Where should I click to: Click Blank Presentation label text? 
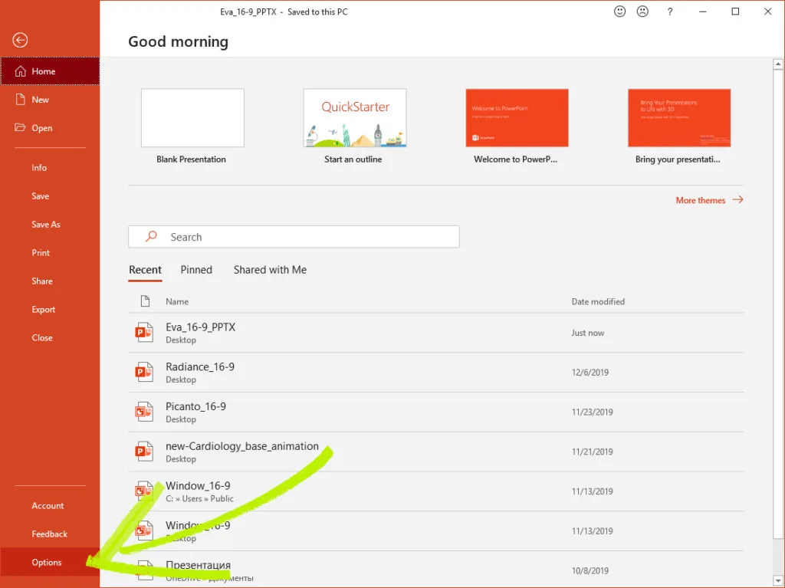[191, 159]
